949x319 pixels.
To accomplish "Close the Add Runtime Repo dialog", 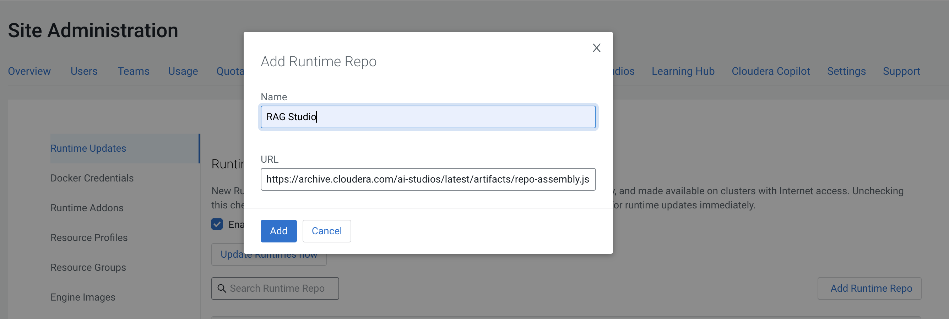I will tap(596, 48).
